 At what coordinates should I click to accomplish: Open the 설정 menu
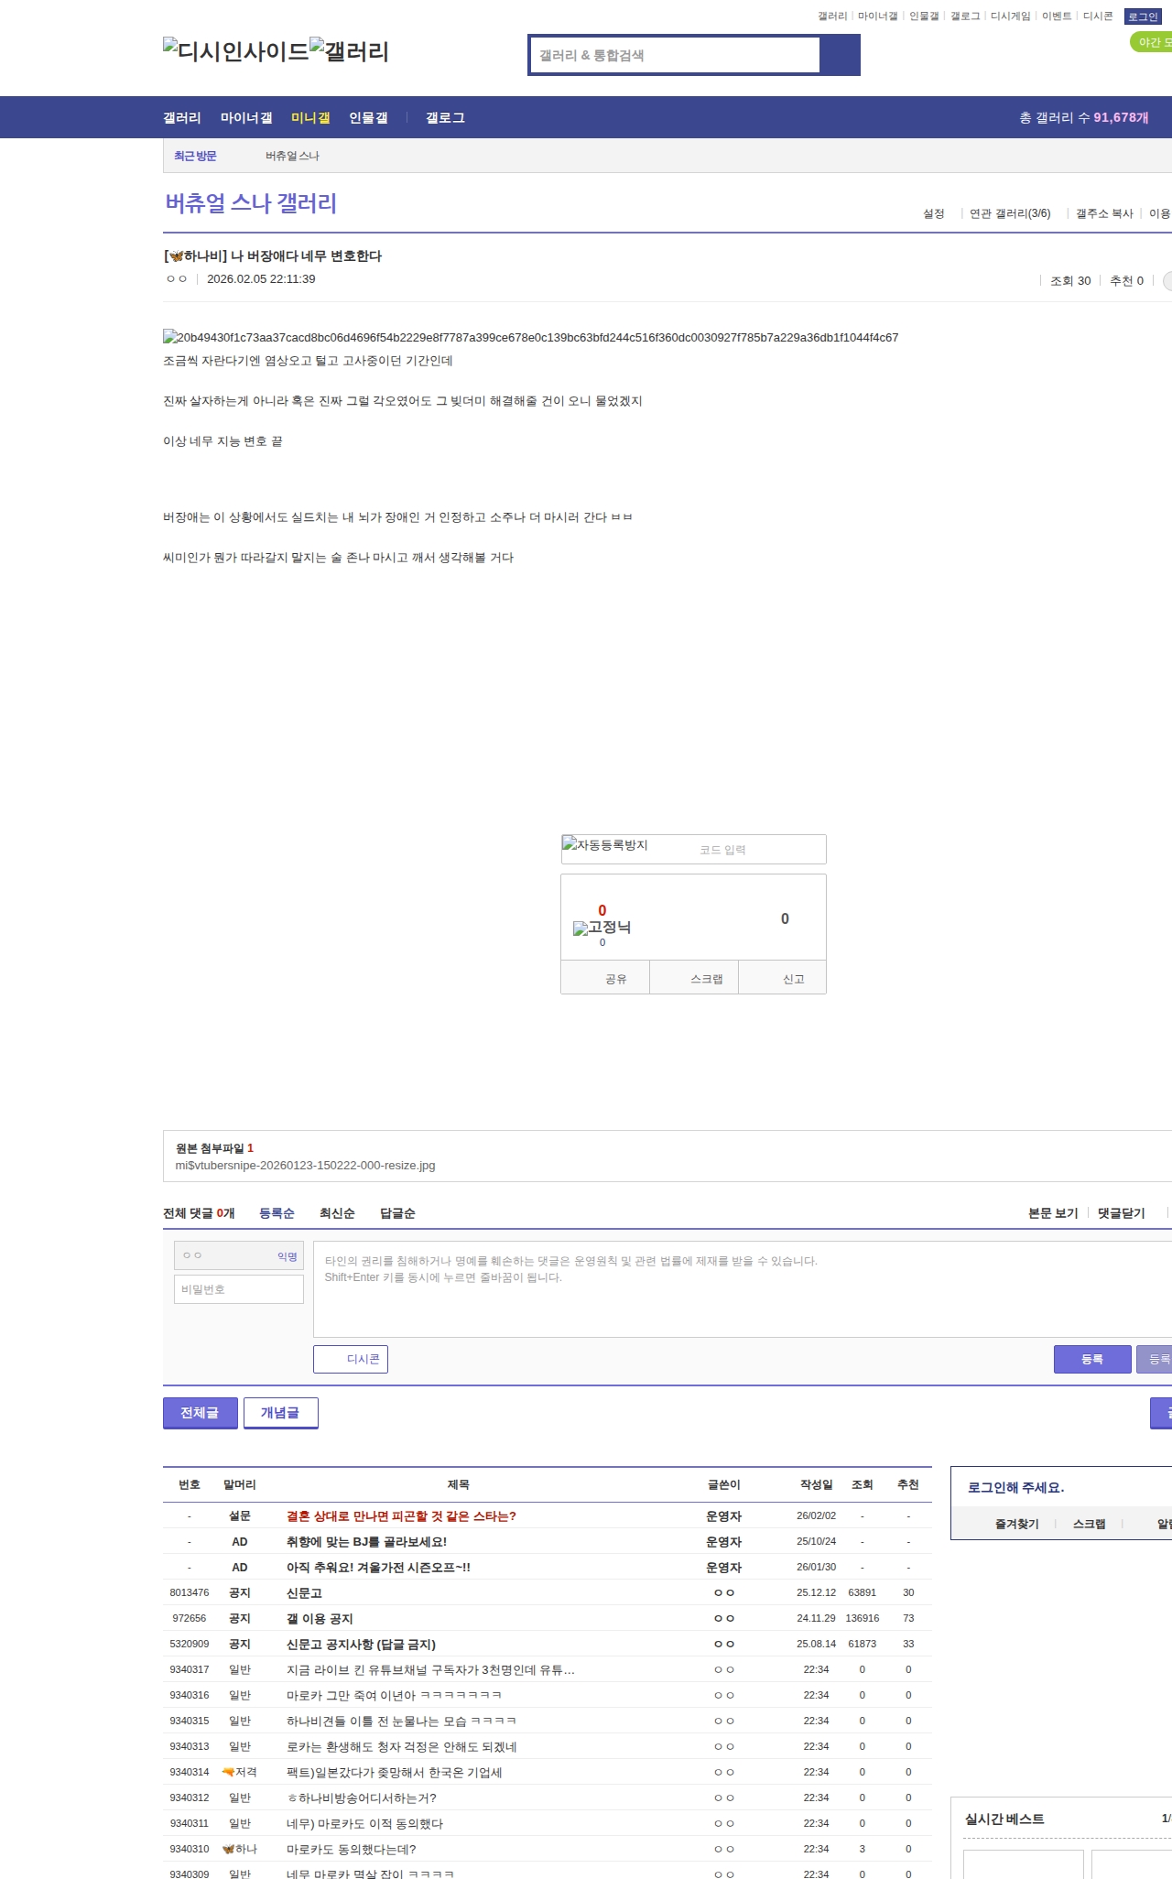934,213
